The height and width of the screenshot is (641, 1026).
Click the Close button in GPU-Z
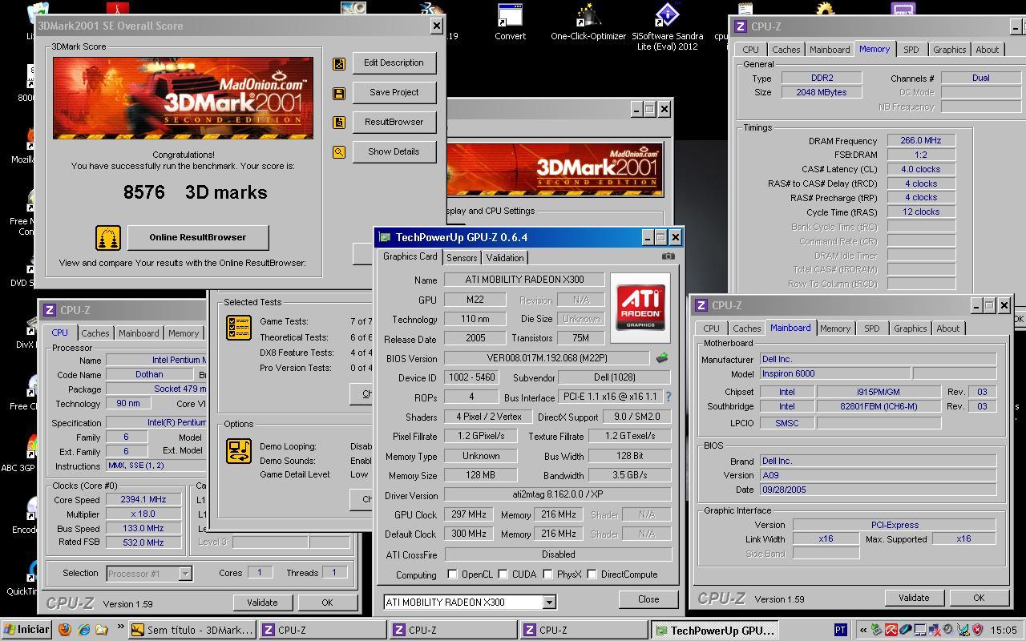[648, 599]
